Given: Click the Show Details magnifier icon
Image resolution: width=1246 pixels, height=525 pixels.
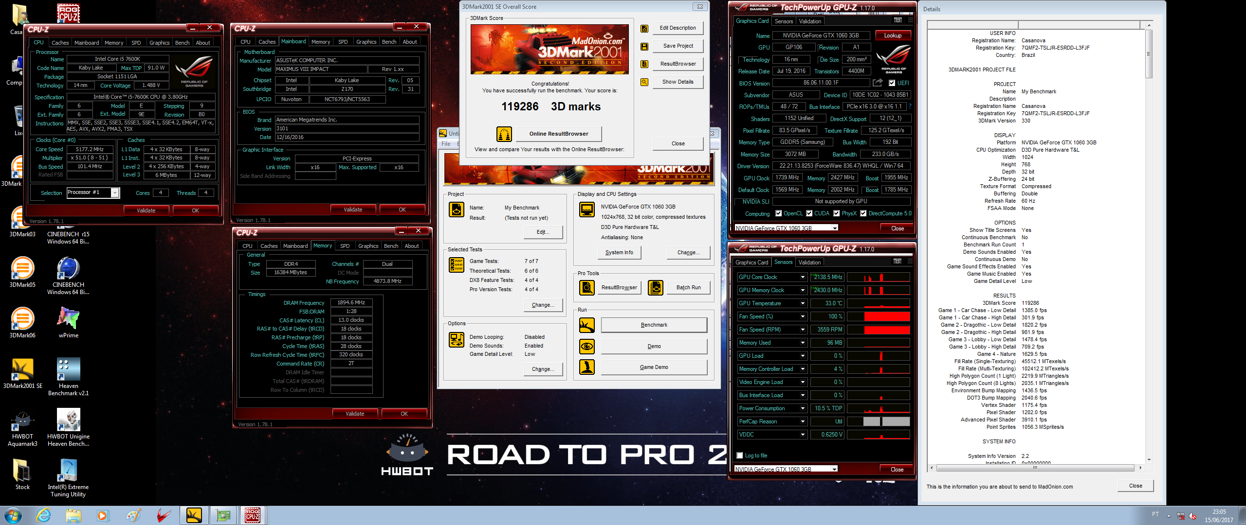Looking at the screenshot, I should (644, 82).
